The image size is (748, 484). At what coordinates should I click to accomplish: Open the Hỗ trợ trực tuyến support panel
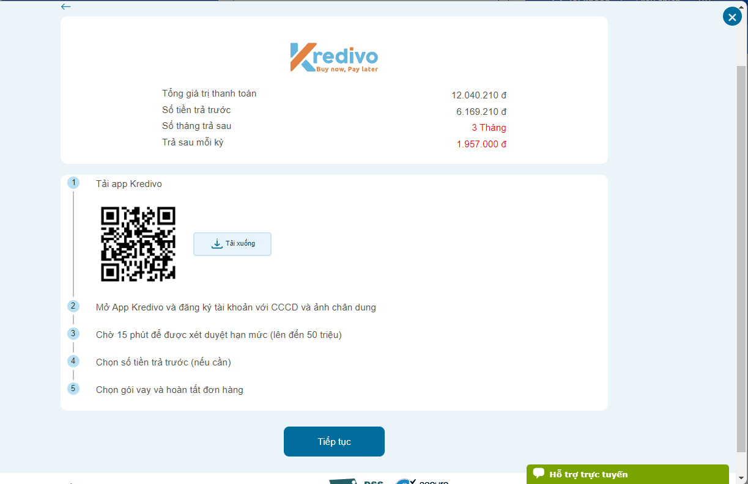pos(627,474)
